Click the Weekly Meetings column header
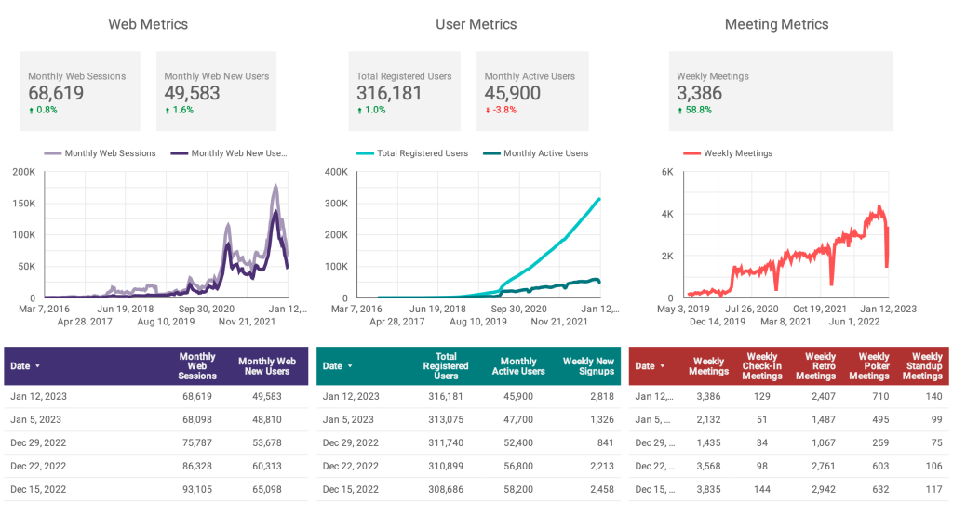 point(708,366)
